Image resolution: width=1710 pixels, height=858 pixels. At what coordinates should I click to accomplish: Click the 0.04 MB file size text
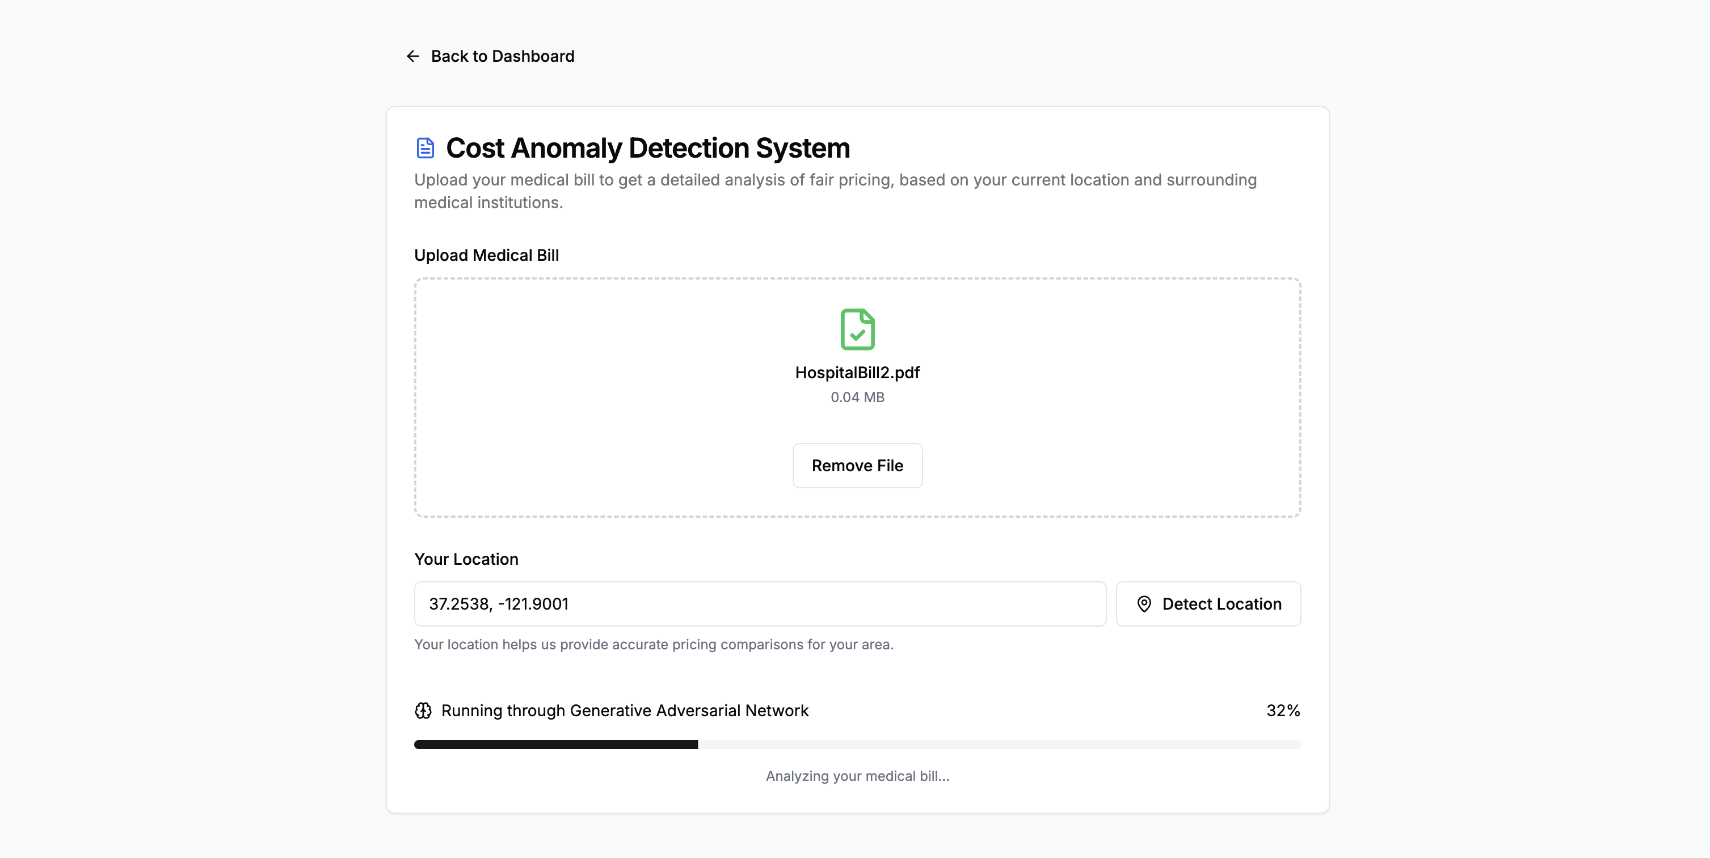click(x=857, y=398)
